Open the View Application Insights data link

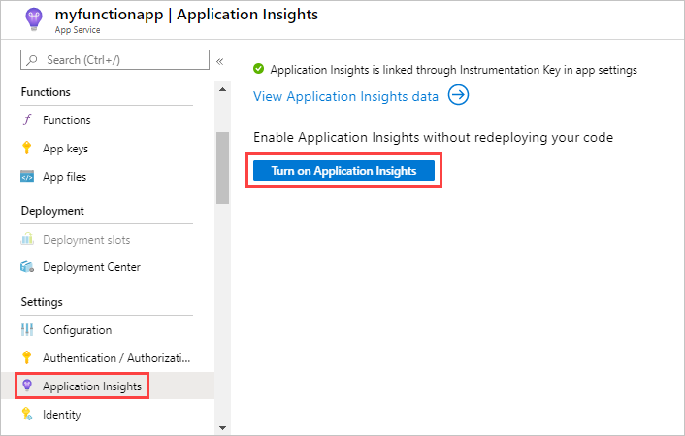tap(345, 96)
